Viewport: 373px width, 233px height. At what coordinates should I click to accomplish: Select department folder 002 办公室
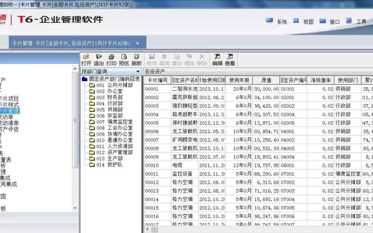pos(106,91)
